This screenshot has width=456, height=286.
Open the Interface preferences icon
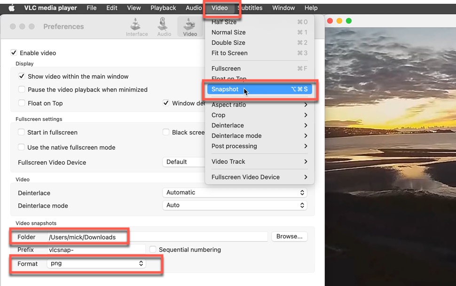tap(137, 27)
